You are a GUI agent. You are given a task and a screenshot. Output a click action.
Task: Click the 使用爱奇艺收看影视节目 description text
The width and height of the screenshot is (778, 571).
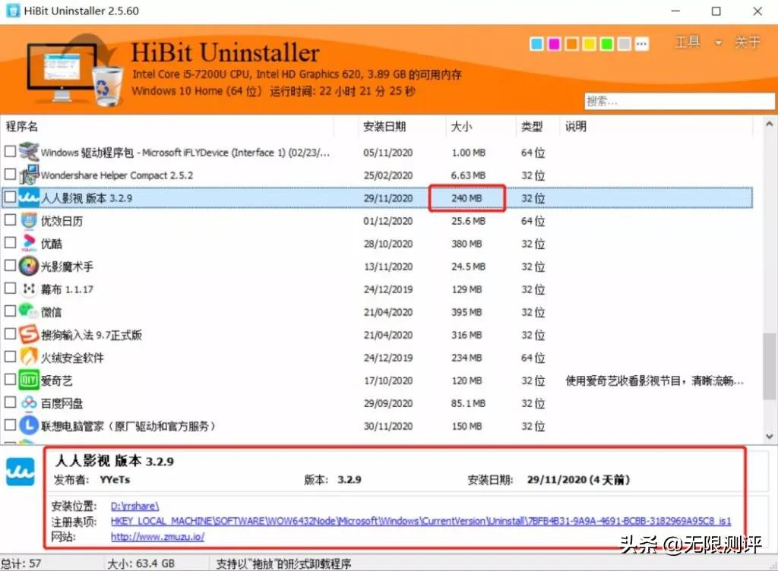pyautogui.click(x=654, y=380)
